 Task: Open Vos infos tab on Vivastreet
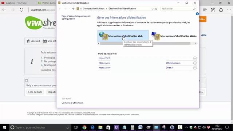(49, 41)
